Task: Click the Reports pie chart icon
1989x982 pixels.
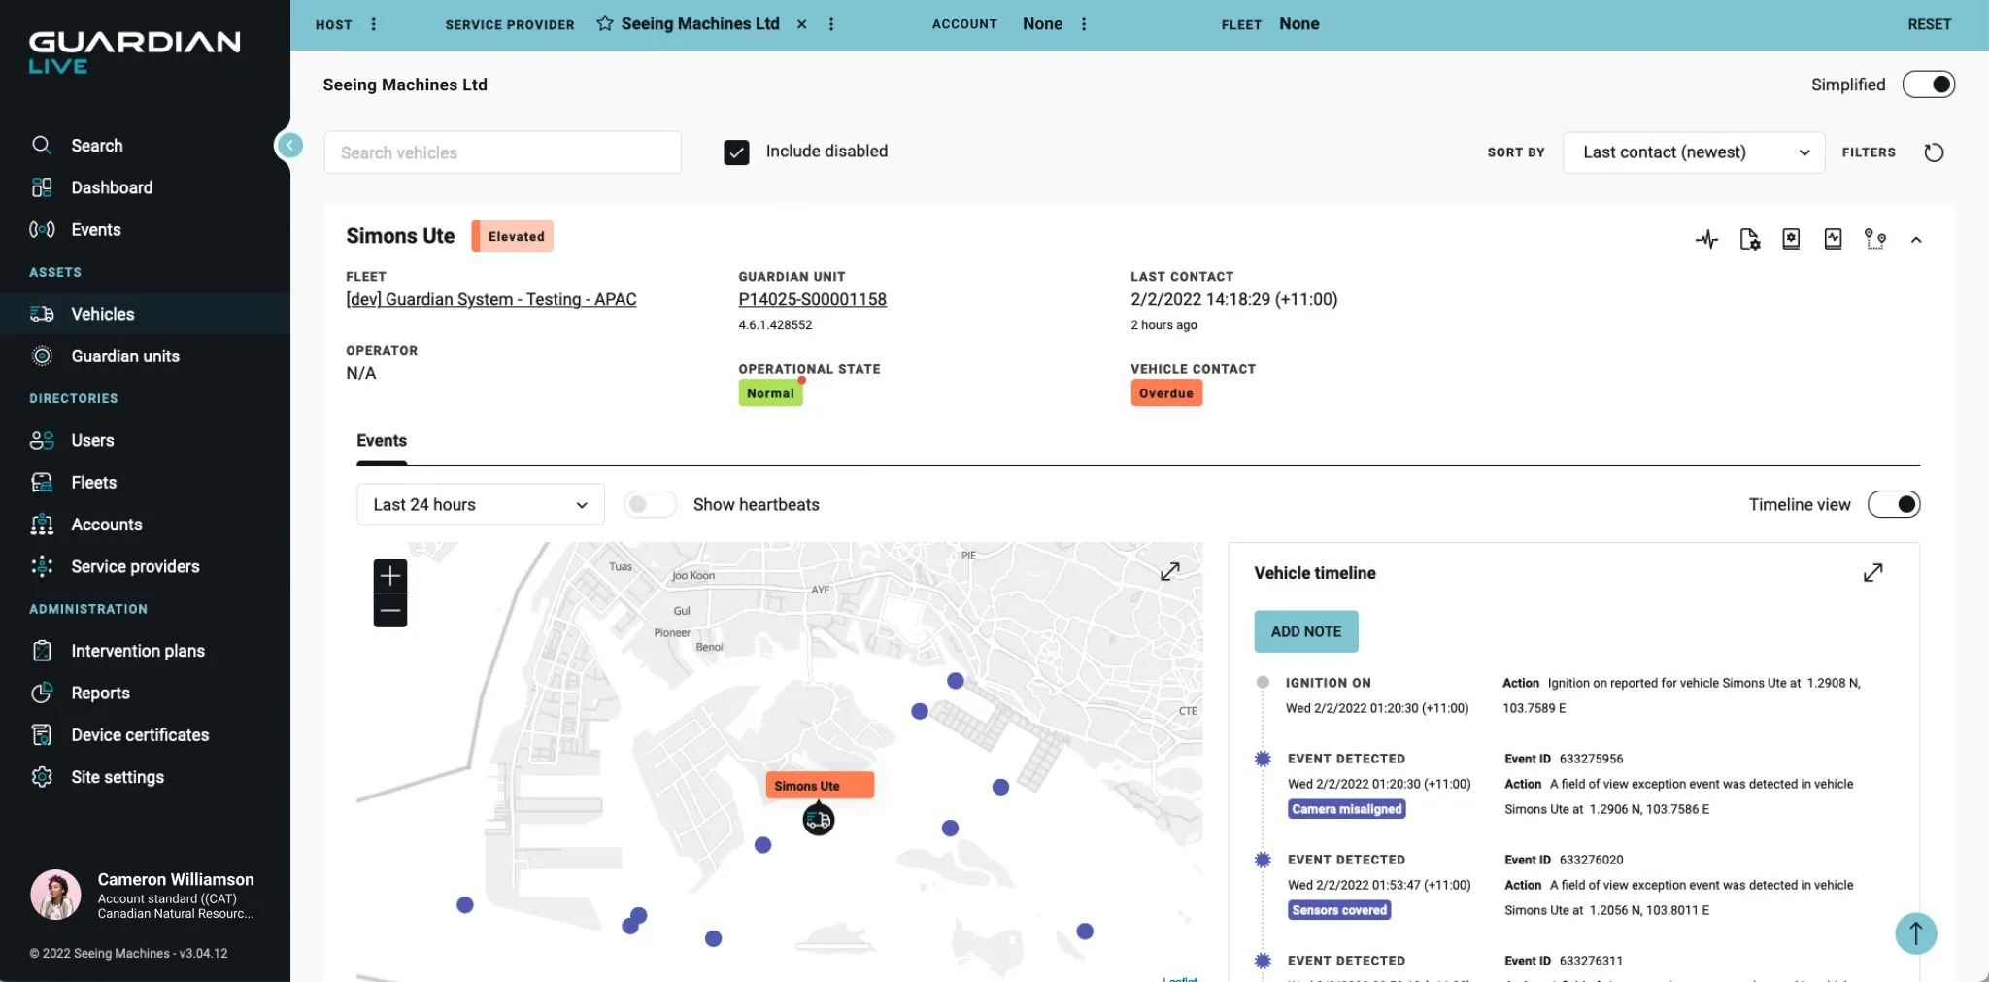Action: pyautogui.click(x=42, y=693)
